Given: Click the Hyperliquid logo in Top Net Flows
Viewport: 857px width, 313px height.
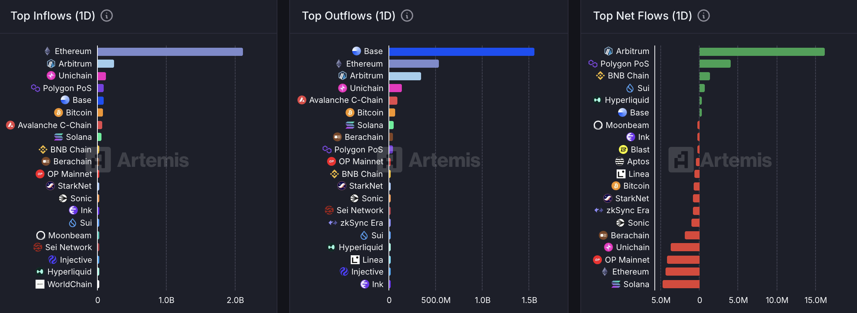Looking at the screenshot, I should pos(597,100).
